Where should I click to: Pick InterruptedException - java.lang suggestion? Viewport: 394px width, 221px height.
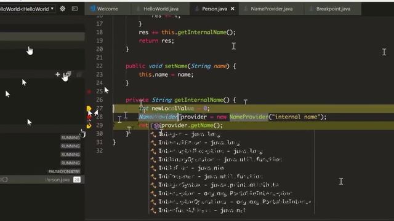click(231, 151)
